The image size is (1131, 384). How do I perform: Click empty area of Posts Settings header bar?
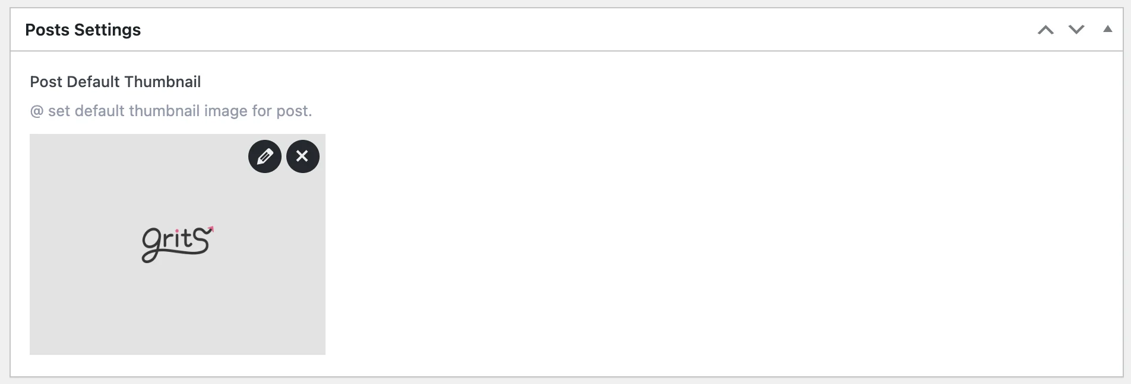pyautogui.click(x=588, y=30)
